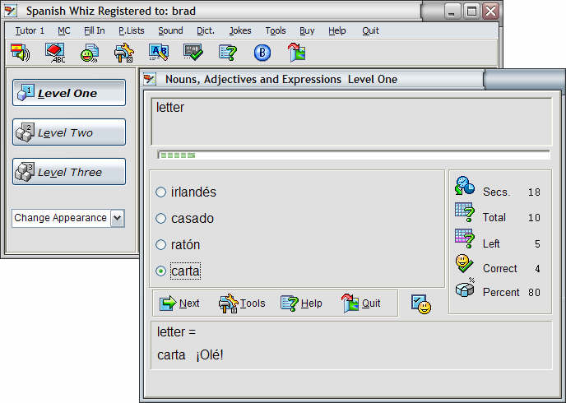This screenshot has height=403, width=566.
Task: Open the red ABC dictionary toolbar icon
Action: pyautogui.click(x=55, y=53)
